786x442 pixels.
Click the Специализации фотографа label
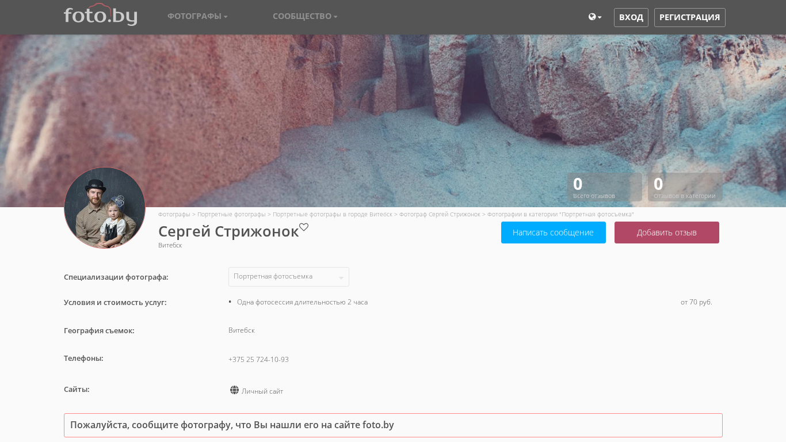[x=116, y=277]
